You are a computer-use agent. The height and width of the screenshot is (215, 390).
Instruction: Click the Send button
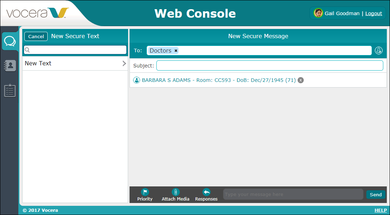point(376,195)
